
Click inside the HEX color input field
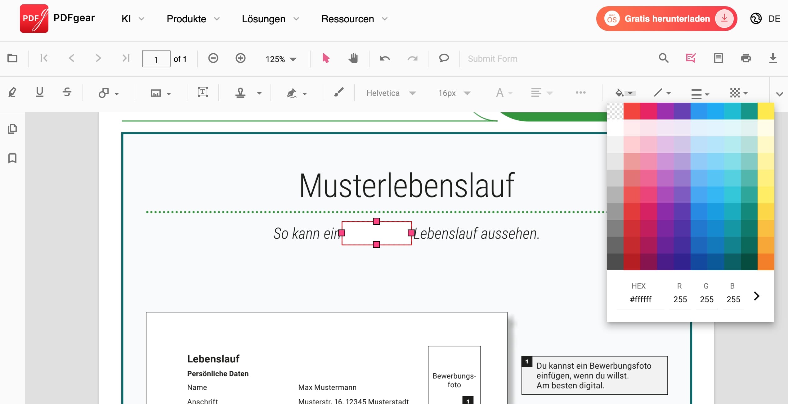click(x=640, y=299)
